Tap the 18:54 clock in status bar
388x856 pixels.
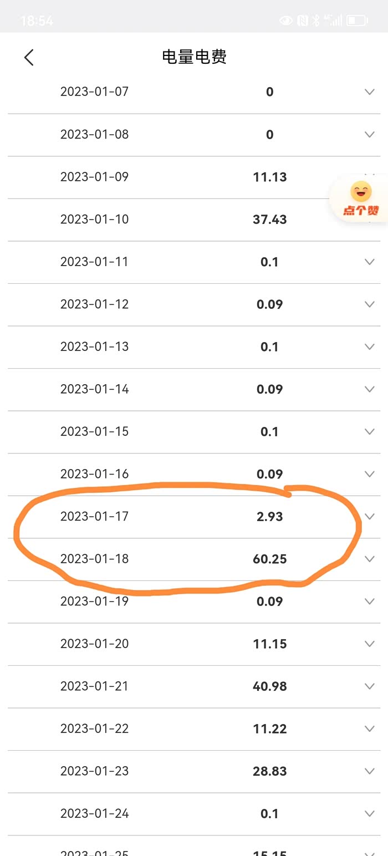pyautogui.click(x=37, y=21)
